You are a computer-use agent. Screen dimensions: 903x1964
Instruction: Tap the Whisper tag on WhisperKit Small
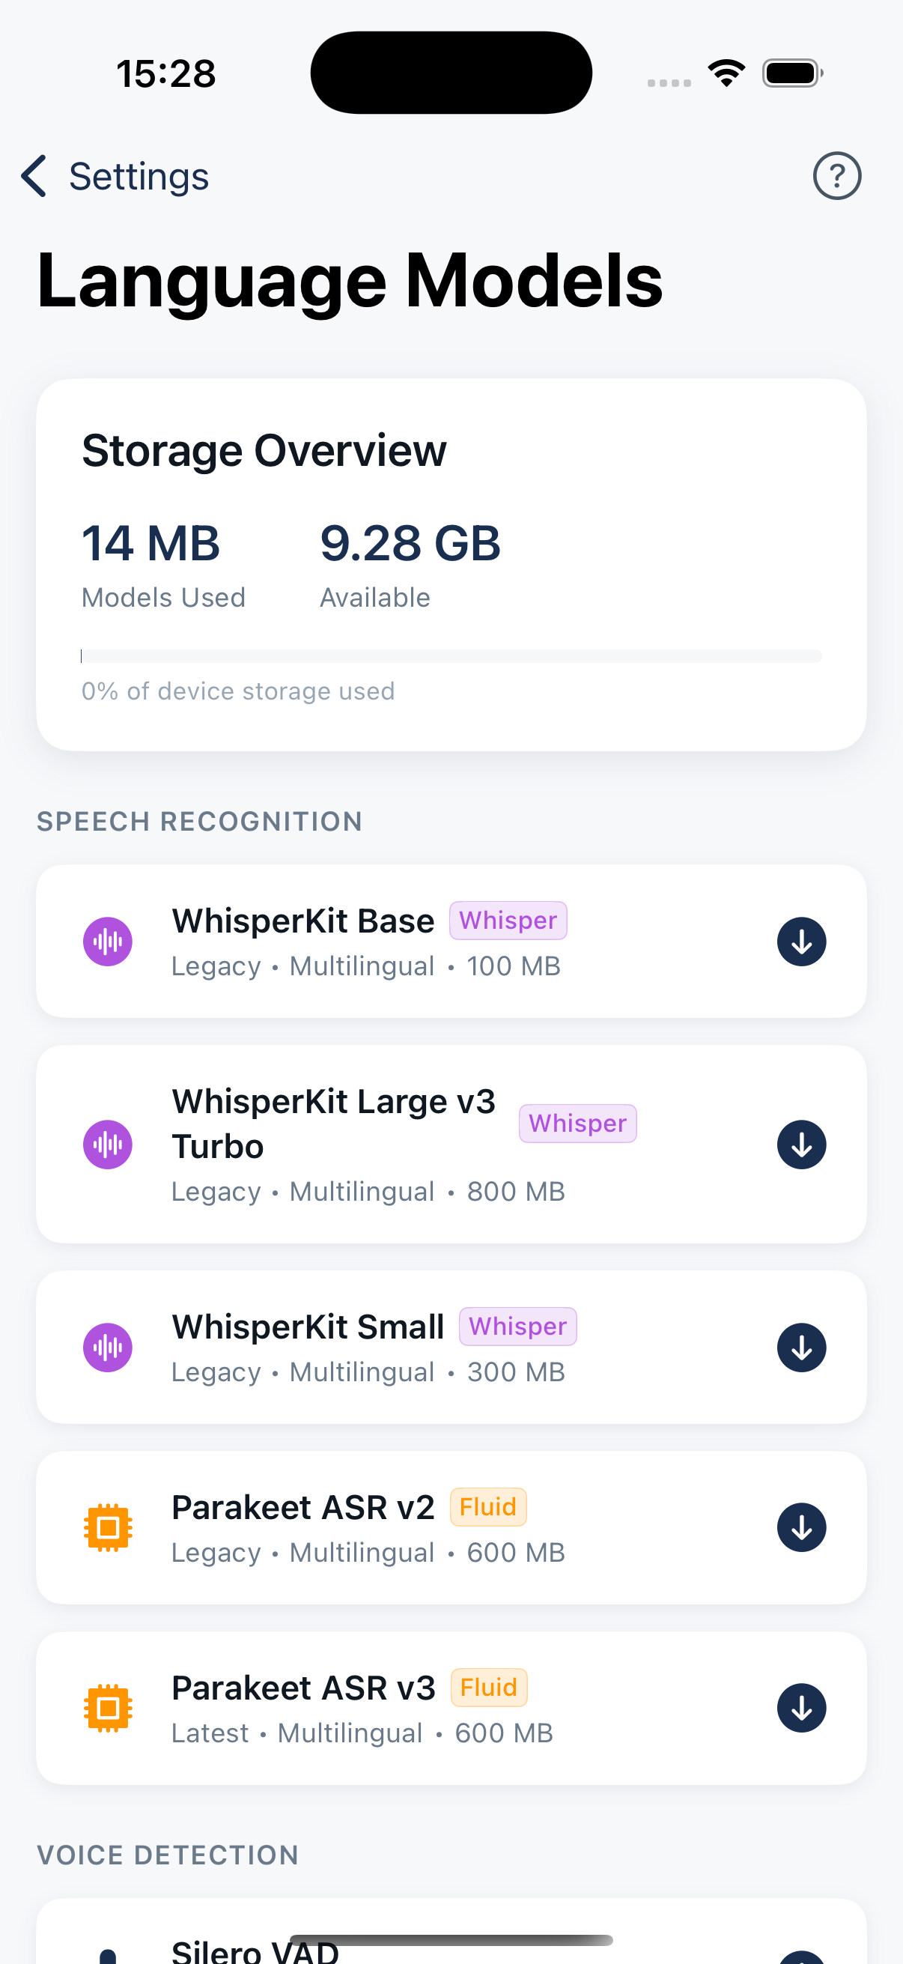pyautogui.click(x=517, y=1327)
